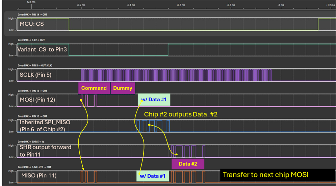Viewport: 336px width, 186px height.
Task: Click the GreenPAK PIN 14 OUT header
Action: (32, 15)
